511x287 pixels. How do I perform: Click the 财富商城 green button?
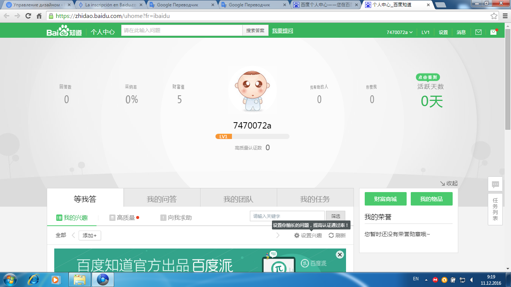(x=385, y=199)
